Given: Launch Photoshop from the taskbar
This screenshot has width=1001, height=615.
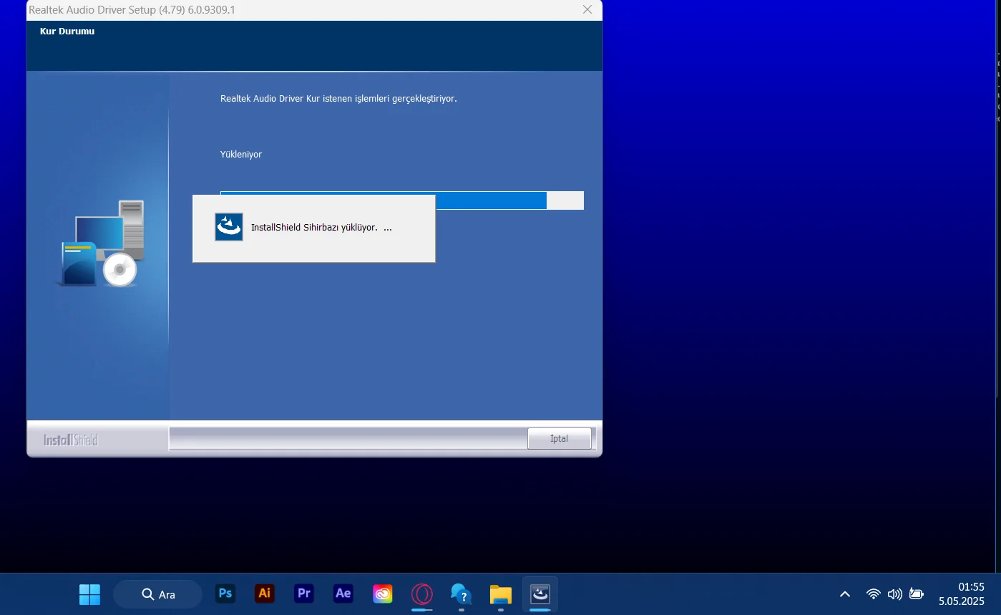Looking at the screenshot, I should click(225, 594).
